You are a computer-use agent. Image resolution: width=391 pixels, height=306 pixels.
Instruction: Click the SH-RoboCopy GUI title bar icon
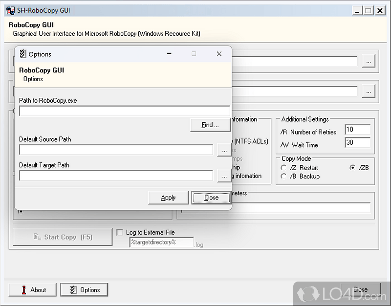[x=10, y=10]
